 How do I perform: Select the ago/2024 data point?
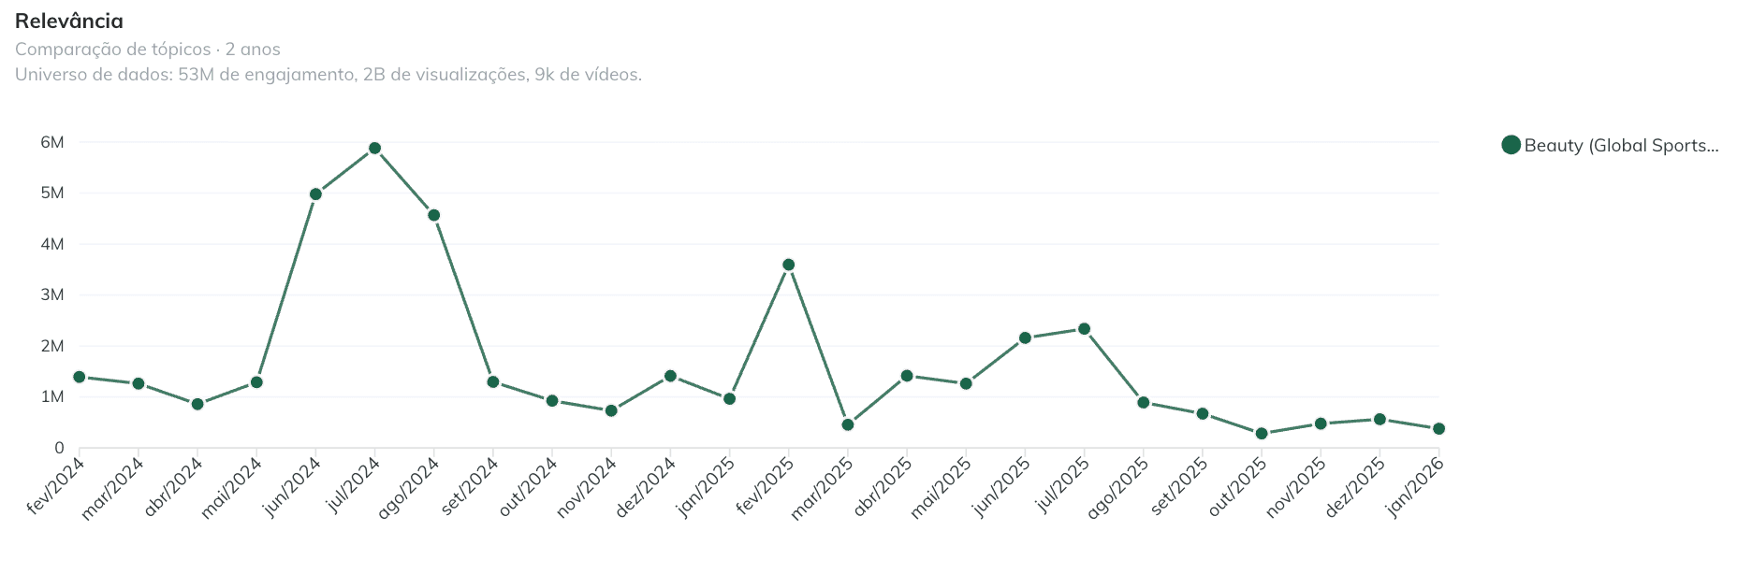[x=433, y=215]
